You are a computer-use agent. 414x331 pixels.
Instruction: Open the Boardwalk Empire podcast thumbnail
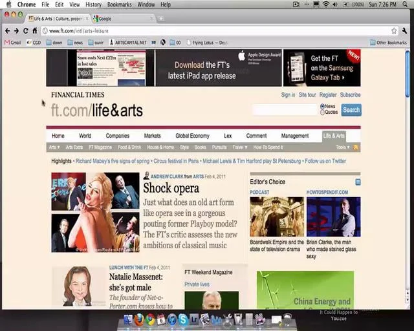(x=277, y=217)
